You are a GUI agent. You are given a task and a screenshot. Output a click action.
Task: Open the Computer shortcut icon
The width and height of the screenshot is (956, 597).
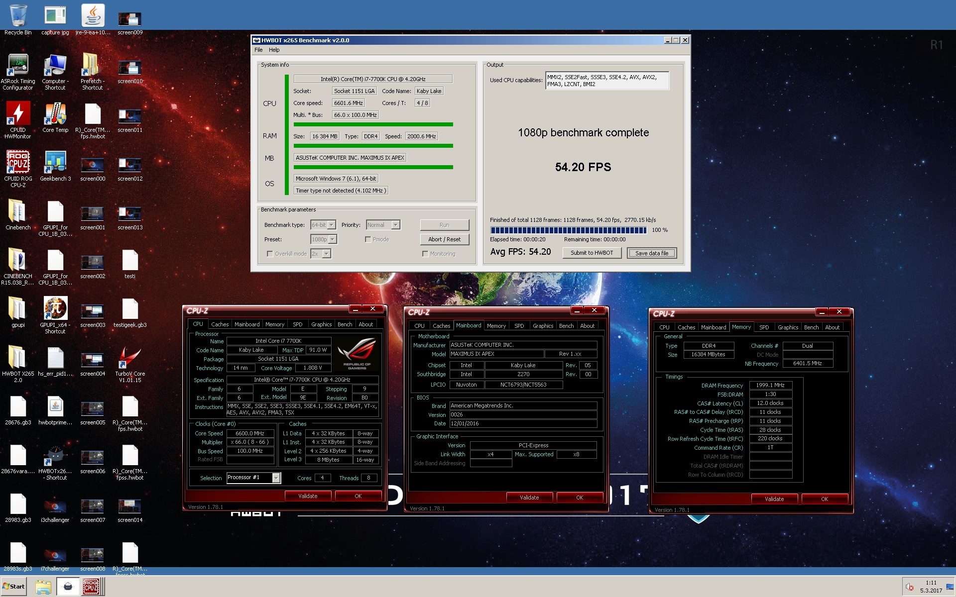pos(55,72)
